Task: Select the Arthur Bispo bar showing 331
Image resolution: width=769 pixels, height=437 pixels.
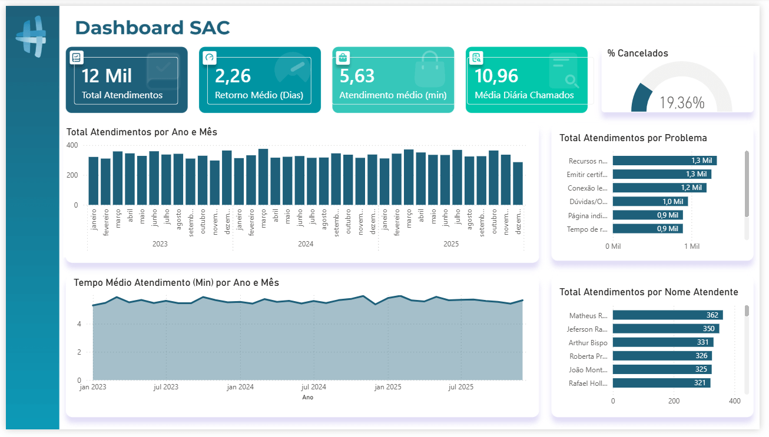Action: tap(663, 342)
